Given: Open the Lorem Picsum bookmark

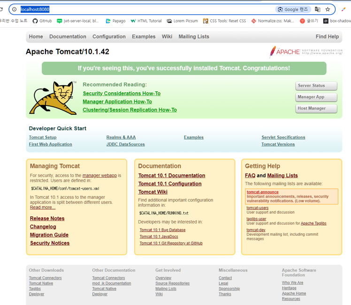Looking at the screenshot, I should point(182,21).
